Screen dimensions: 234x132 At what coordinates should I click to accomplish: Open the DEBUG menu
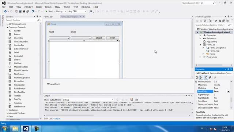[48, 7]
